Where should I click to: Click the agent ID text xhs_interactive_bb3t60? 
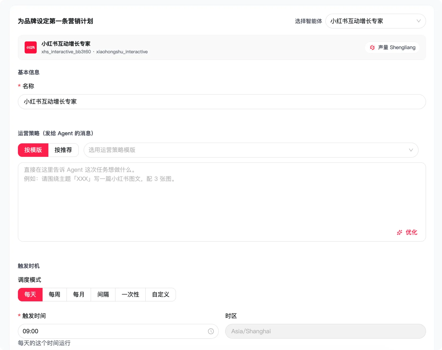coord(66,52)
